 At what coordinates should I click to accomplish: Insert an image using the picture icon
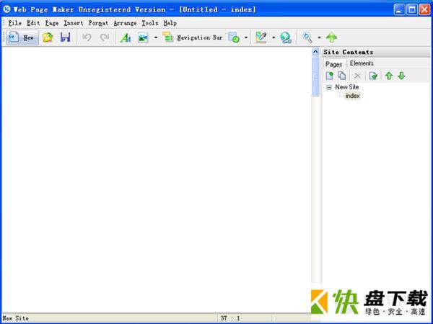point(143,37)
